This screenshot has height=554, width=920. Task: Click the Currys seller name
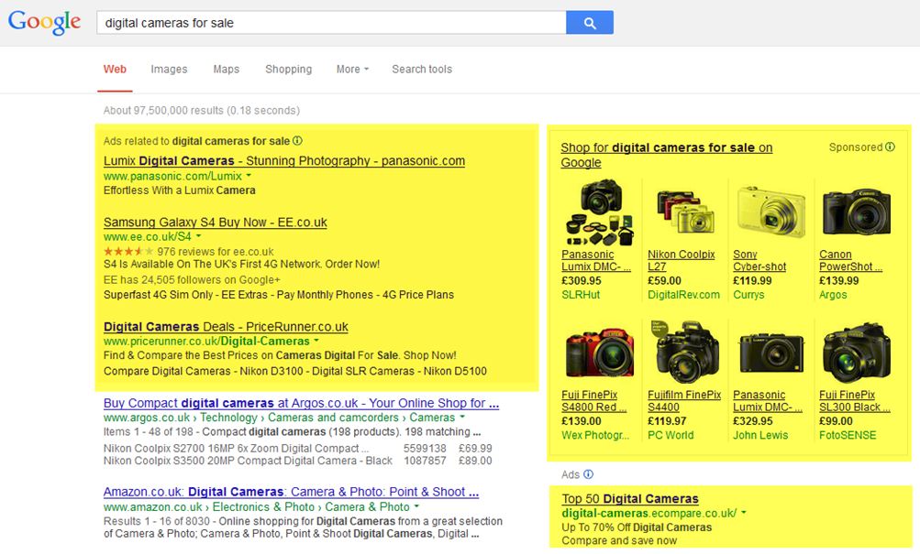pos(748,295)
